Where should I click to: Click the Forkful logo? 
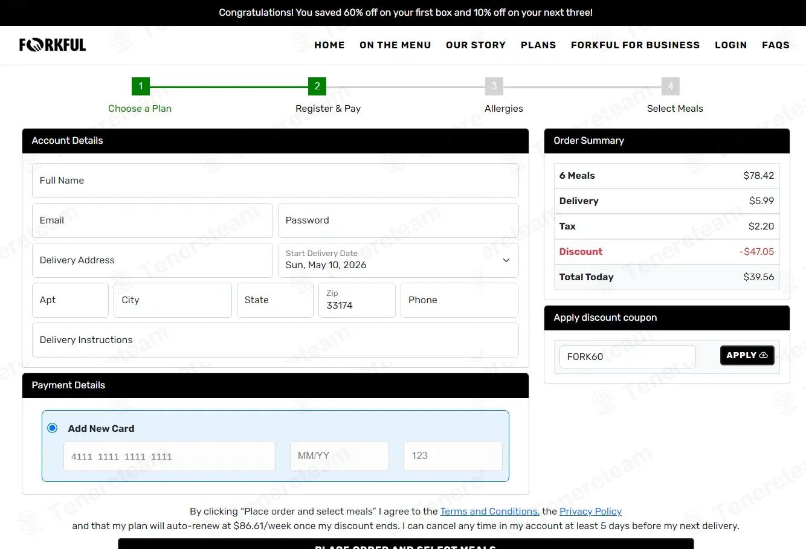click(53, 45)
